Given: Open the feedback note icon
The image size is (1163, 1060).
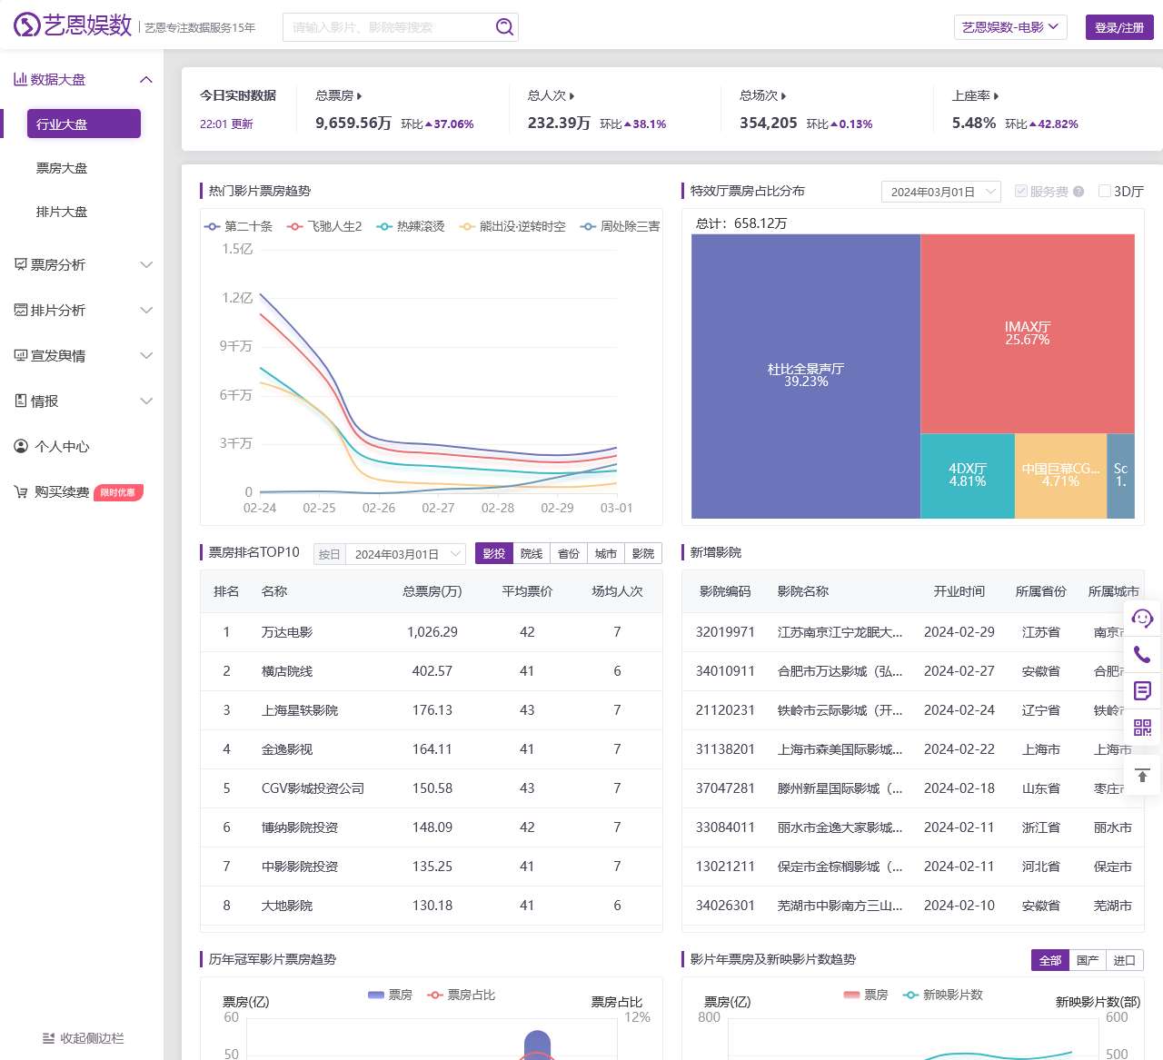Looking at the screenshot, I should 1142,690.
